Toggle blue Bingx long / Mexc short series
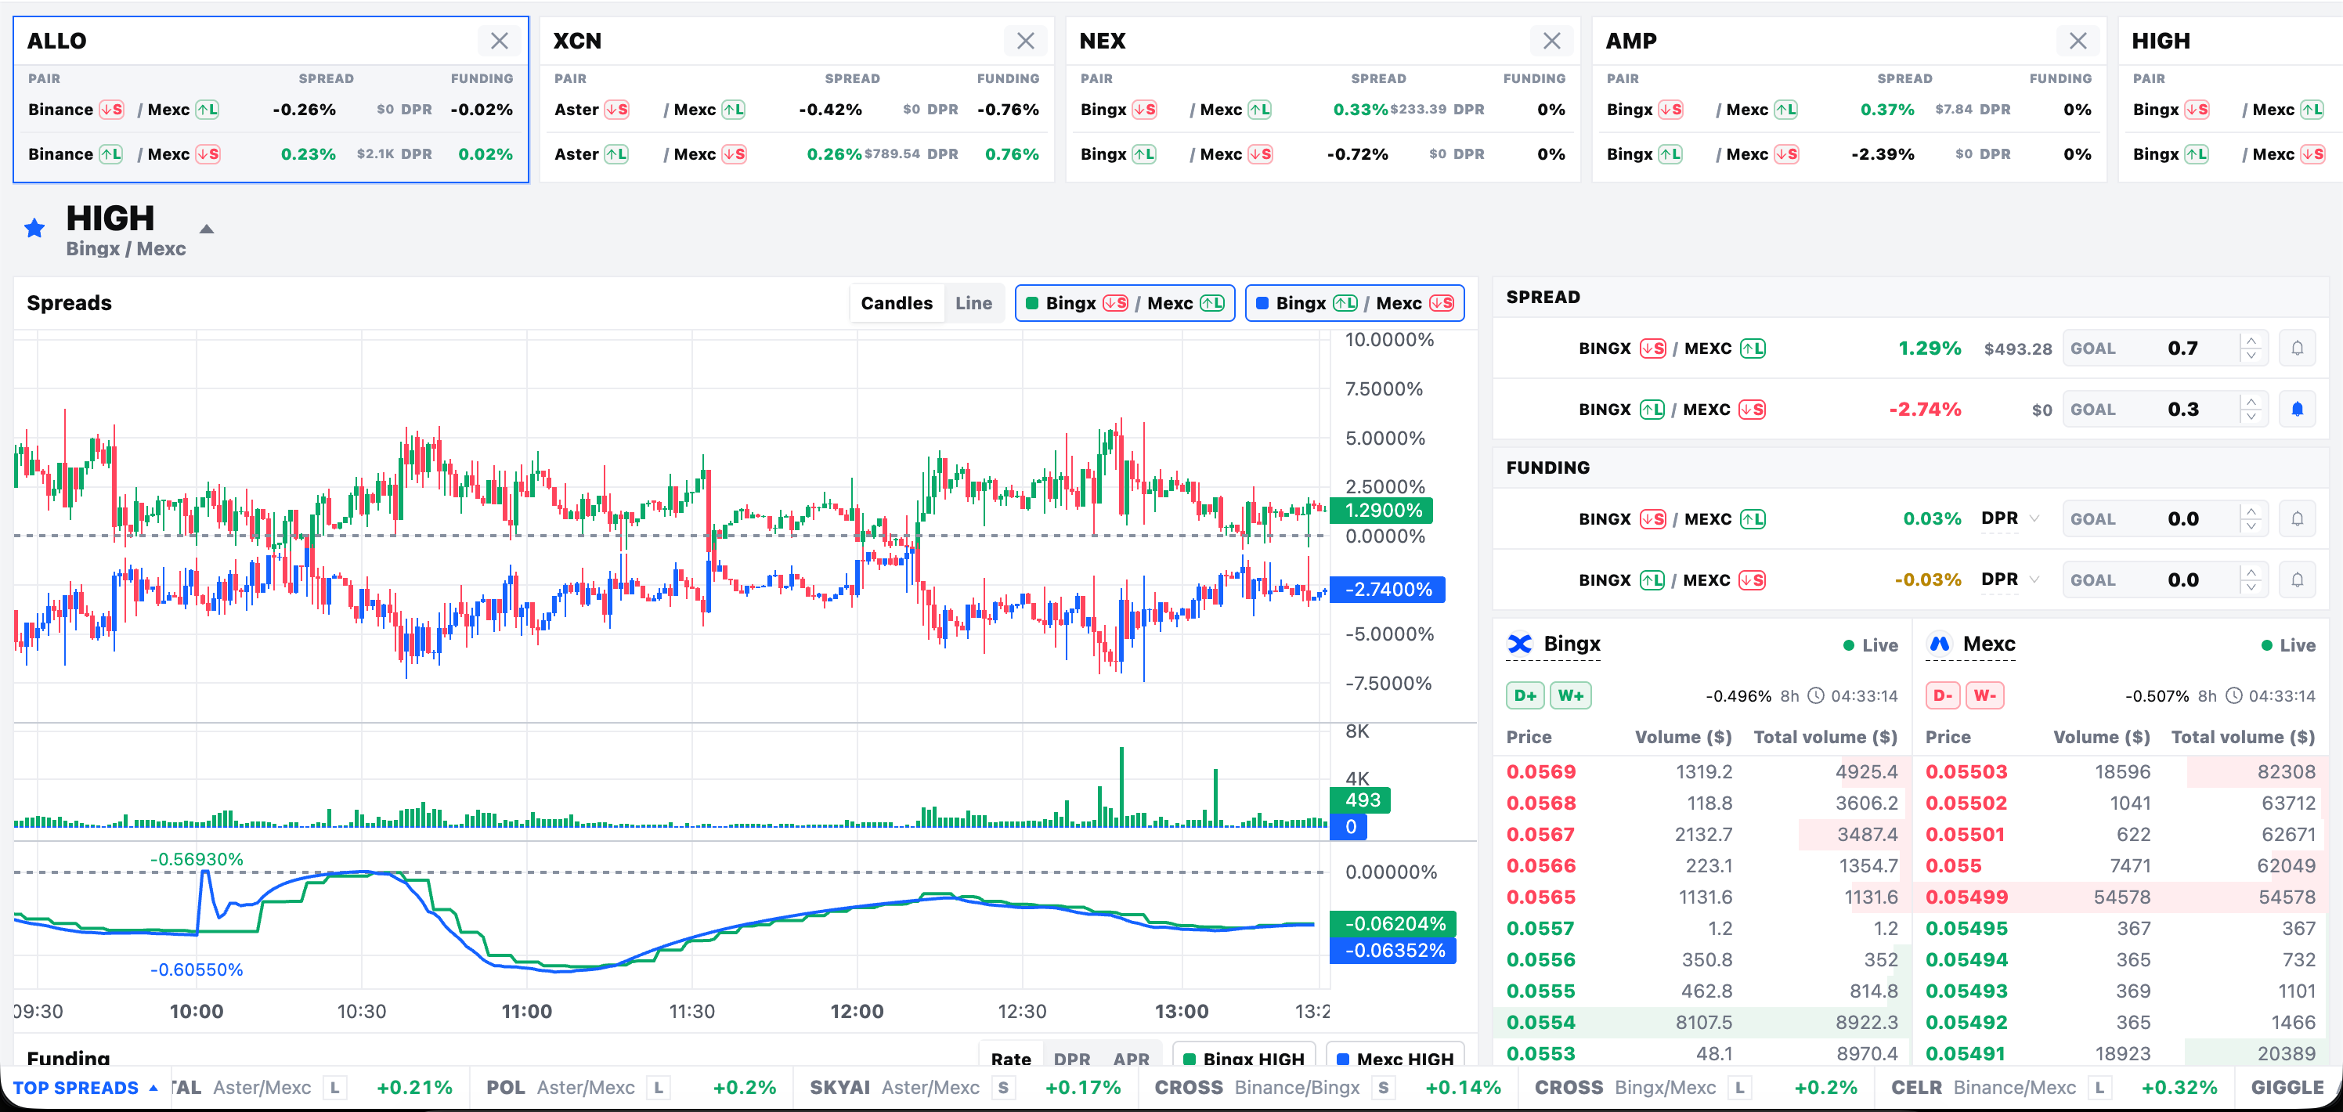This screenshot has width=2343, height=1112. (x=1356, y=303)
